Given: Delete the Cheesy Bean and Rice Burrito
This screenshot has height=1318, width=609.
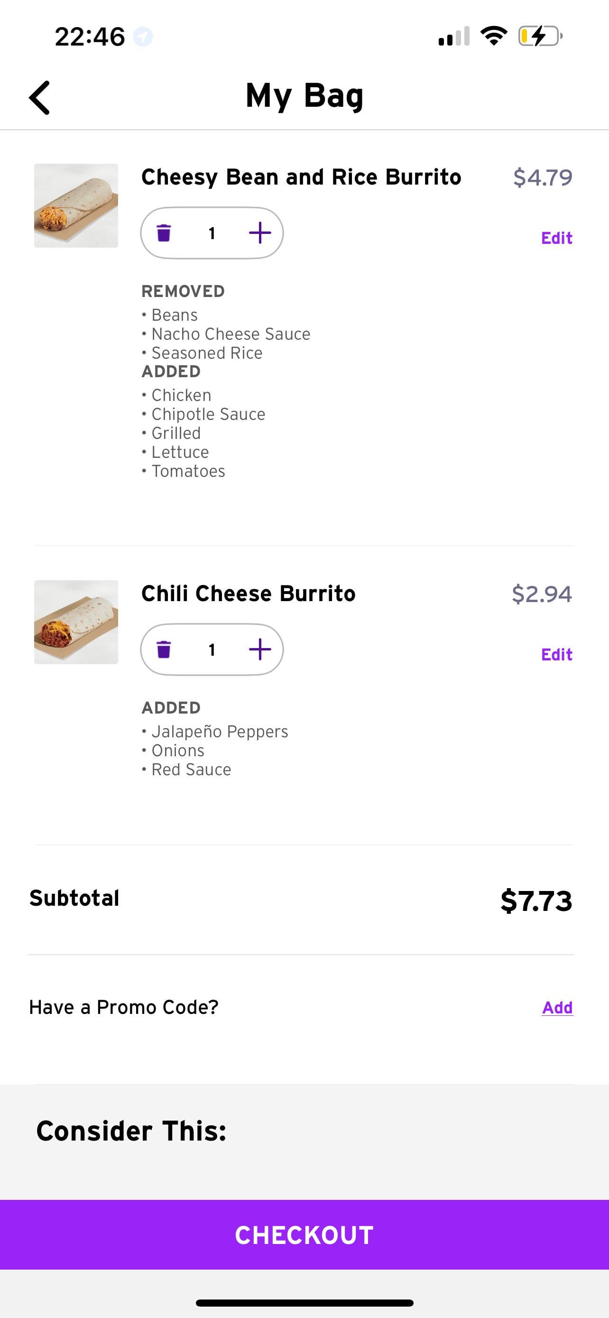Looking at the screenshot, I should [164, 233].
